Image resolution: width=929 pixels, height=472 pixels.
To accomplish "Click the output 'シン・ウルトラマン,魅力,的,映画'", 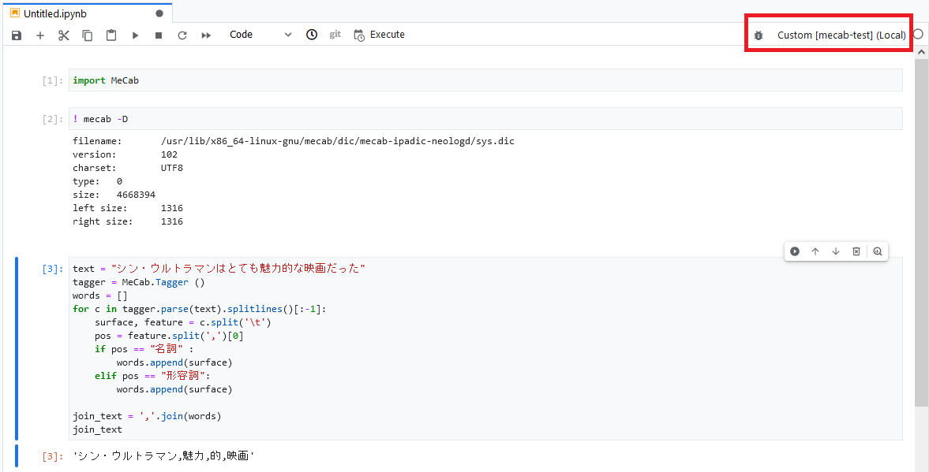I will [x=163, y=456].
